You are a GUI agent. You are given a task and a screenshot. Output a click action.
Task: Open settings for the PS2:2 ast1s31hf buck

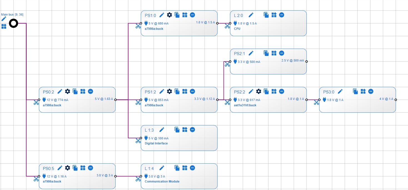point(258,91)
